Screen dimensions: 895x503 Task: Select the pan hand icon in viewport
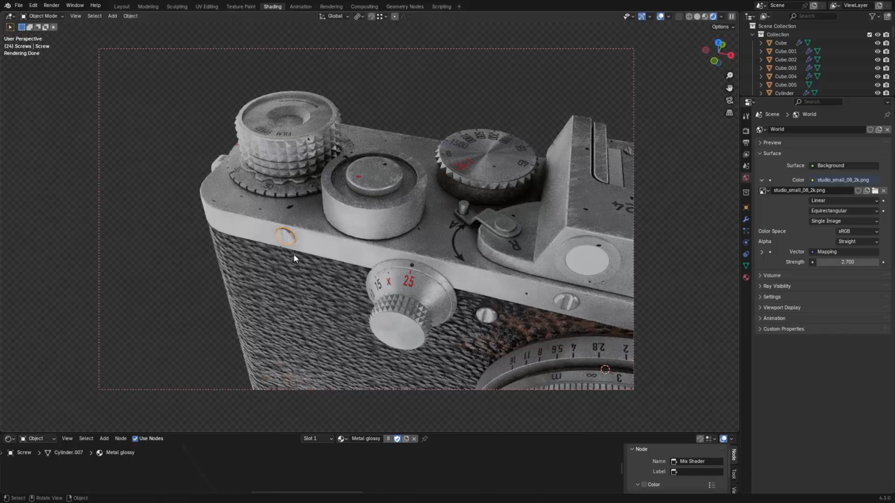point(729,88)
